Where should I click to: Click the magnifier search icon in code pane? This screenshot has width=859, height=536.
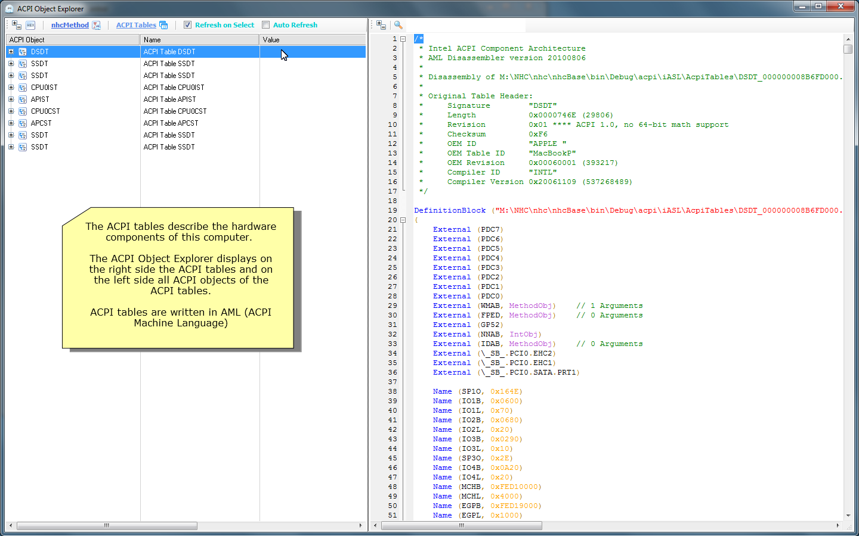pos(398,25)
